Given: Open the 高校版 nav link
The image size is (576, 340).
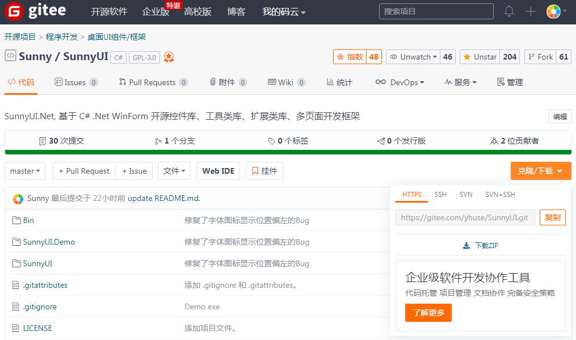Looking at the screenshot, I should click(197, 12).
